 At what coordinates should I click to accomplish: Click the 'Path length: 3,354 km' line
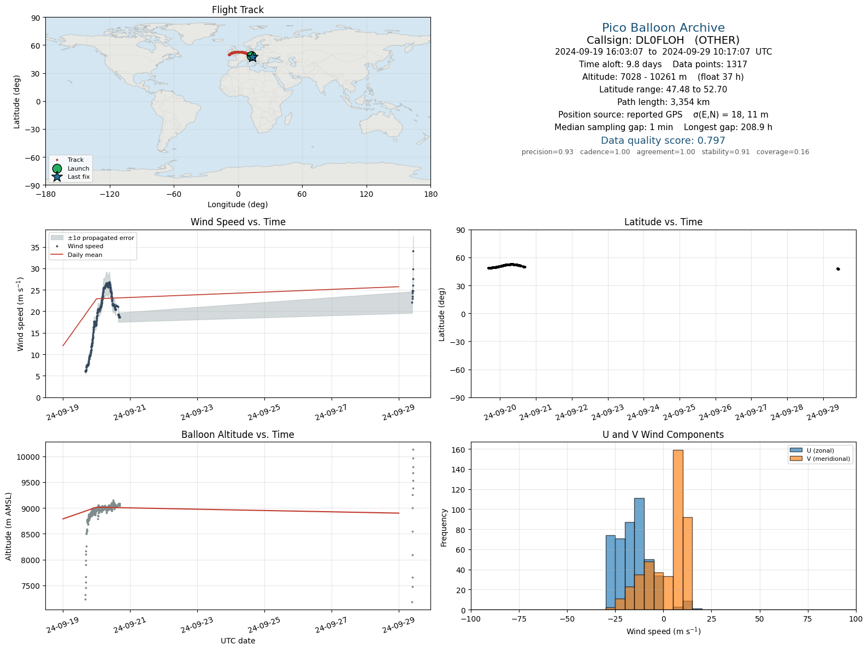pyautogui.click(x=663, y=102)
